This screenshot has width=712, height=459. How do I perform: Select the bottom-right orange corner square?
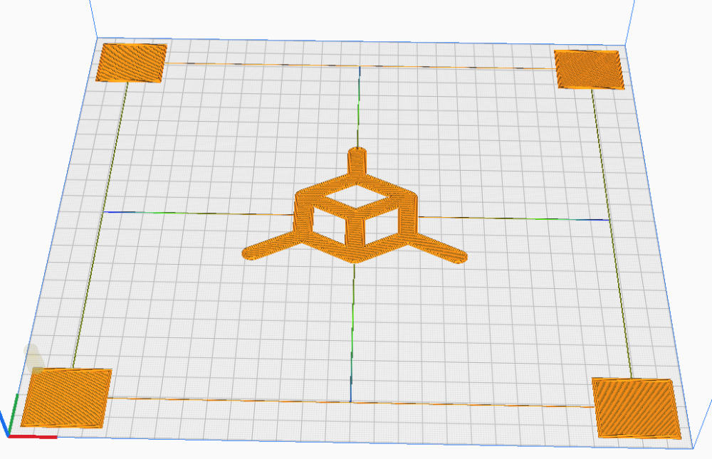[x=636, y=408]
